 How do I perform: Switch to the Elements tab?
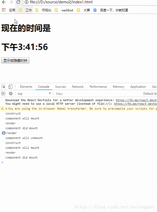point(26,87)
